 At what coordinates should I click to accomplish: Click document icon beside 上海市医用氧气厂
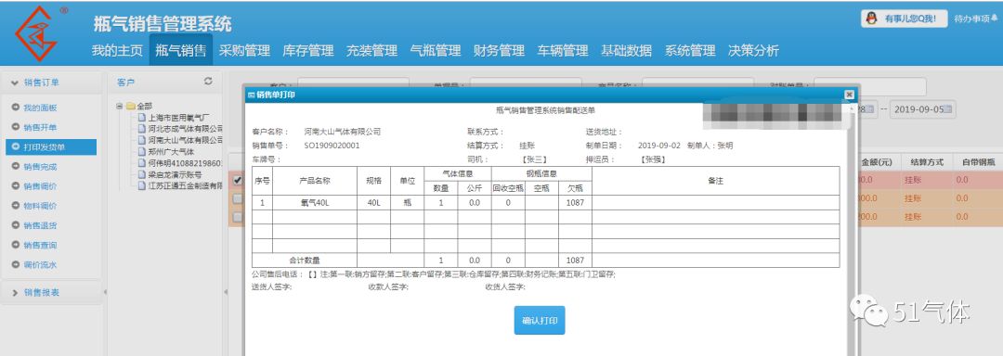point(142,118)
